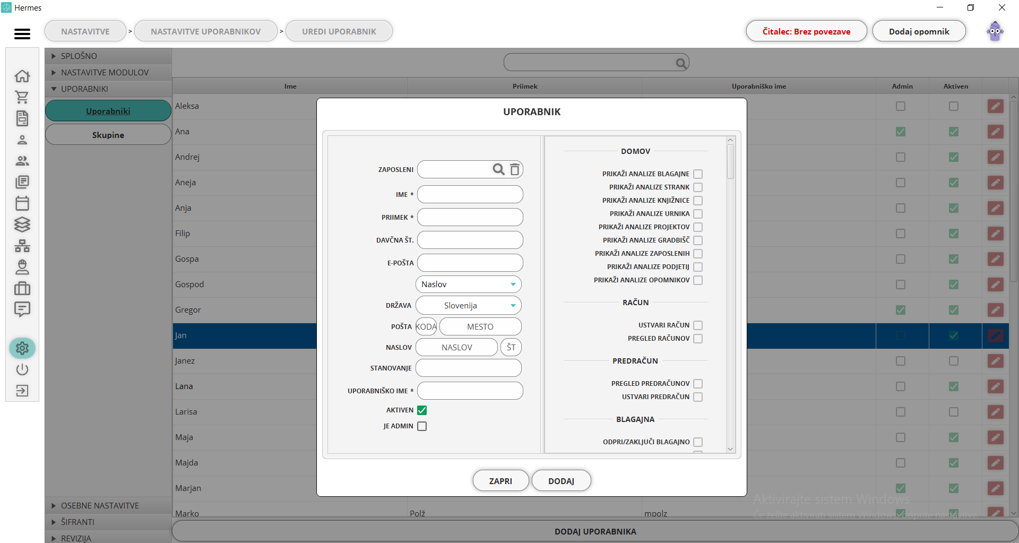Open the chat message sidebar icon
Image resolution: width=1019 pixels, height=543 pixels.
click(22, 309)
